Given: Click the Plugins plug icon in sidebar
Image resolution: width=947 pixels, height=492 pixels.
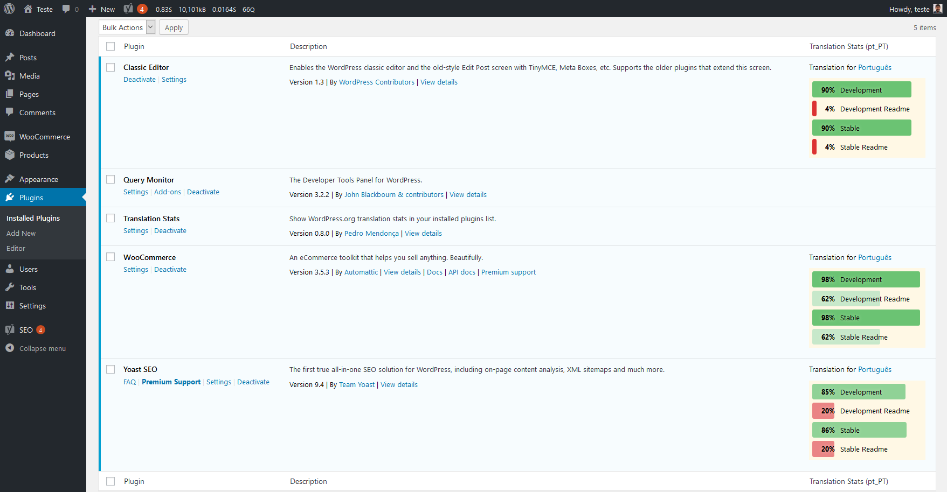Looking at the screenshot, I should pyautogui.click(x=10, y=197).
